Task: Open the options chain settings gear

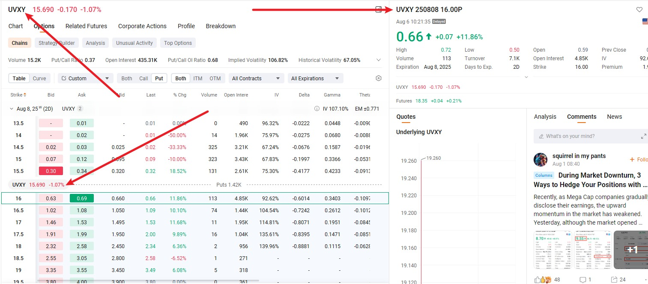Action: pyautogui.click(x=378, y=78)
